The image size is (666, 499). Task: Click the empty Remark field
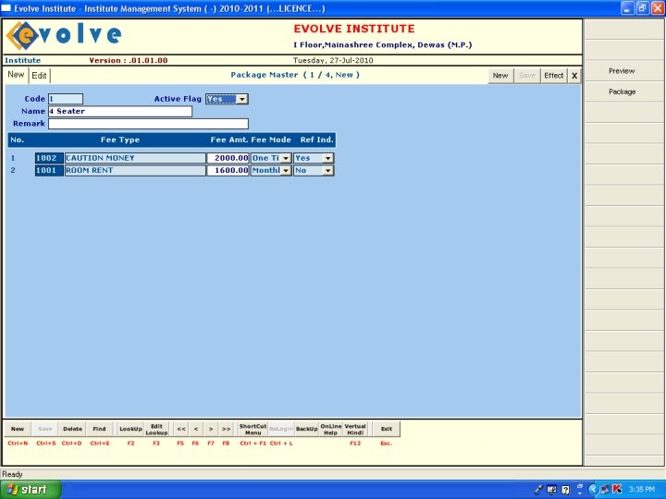tap(148, 124)
